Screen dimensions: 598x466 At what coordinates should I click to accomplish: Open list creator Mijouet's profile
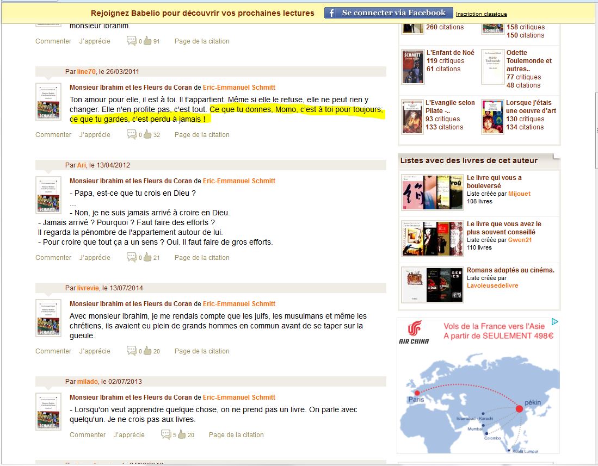(519, 194)
